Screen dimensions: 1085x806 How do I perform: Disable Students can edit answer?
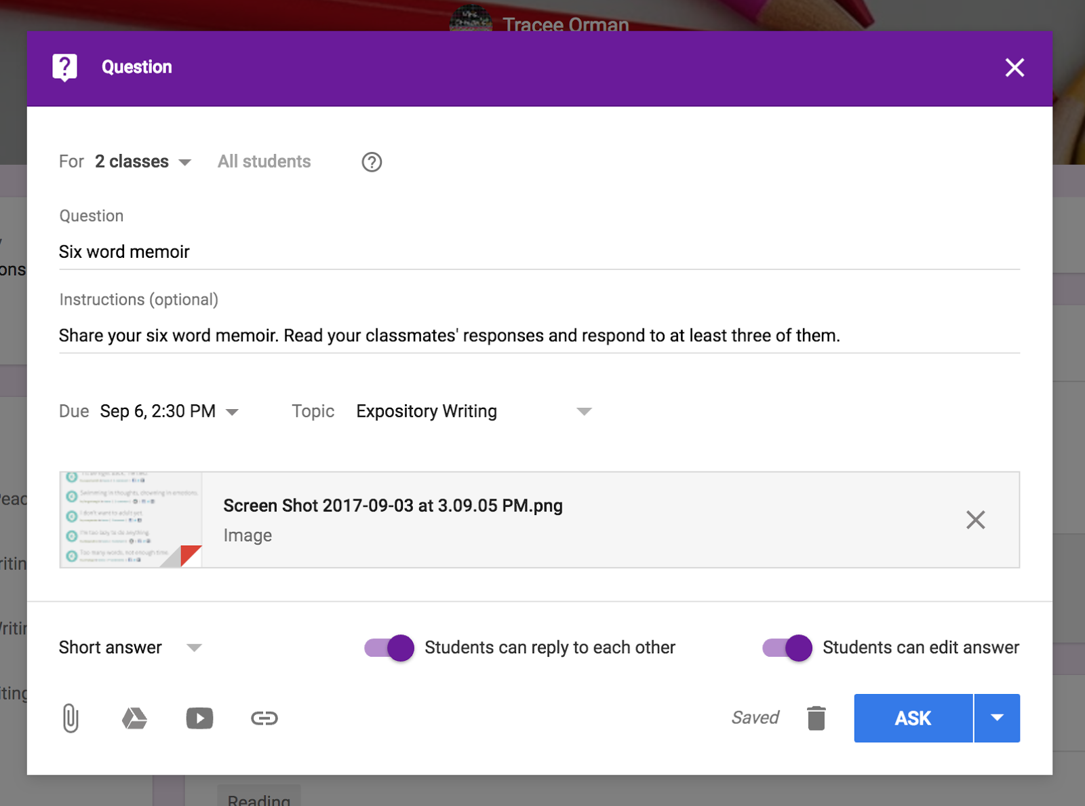coord(787,648)
